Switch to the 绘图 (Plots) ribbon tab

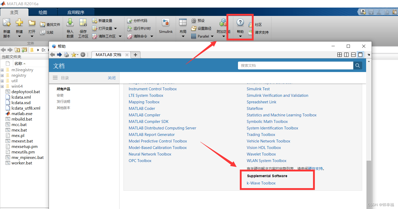click(x=43, y=12)
